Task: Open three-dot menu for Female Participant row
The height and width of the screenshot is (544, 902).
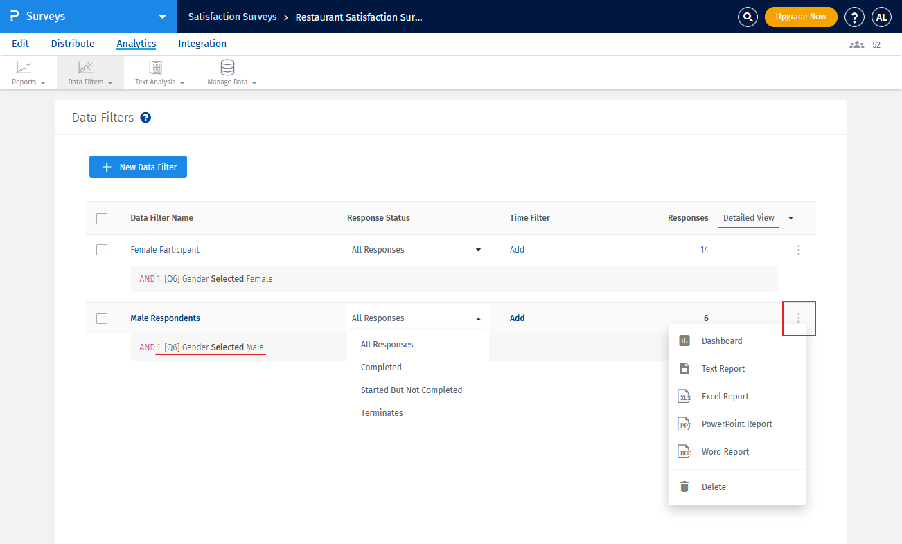Action: (798, 250)
